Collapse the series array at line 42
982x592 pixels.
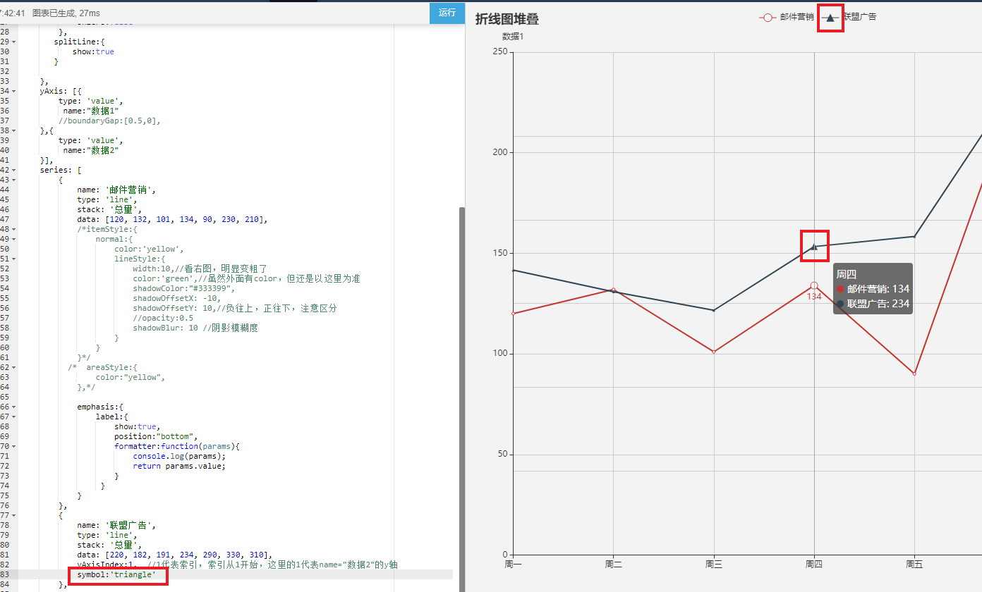coord(13,170)
